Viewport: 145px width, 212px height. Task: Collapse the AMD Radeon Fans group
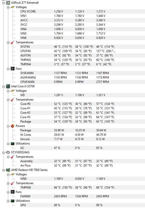8,192
